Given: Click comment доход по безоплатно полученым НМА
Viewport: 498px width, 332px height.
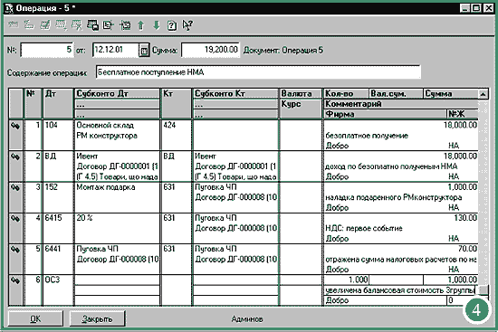Looking at the screenshot, I should coord(401,166).
